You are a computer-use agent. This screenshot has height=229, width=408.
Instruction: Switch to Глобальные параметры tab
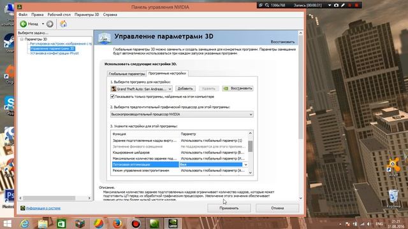point(127,74)
